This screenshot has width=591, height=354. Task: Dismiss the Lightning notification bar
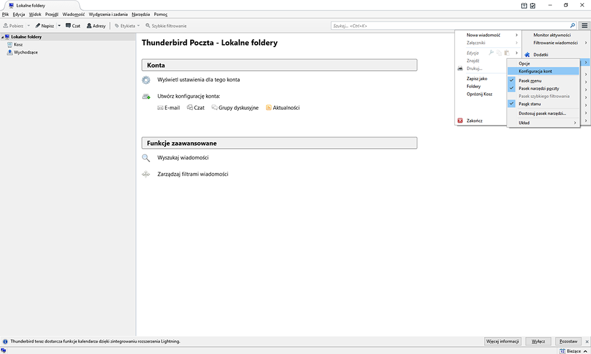[587, 342]
